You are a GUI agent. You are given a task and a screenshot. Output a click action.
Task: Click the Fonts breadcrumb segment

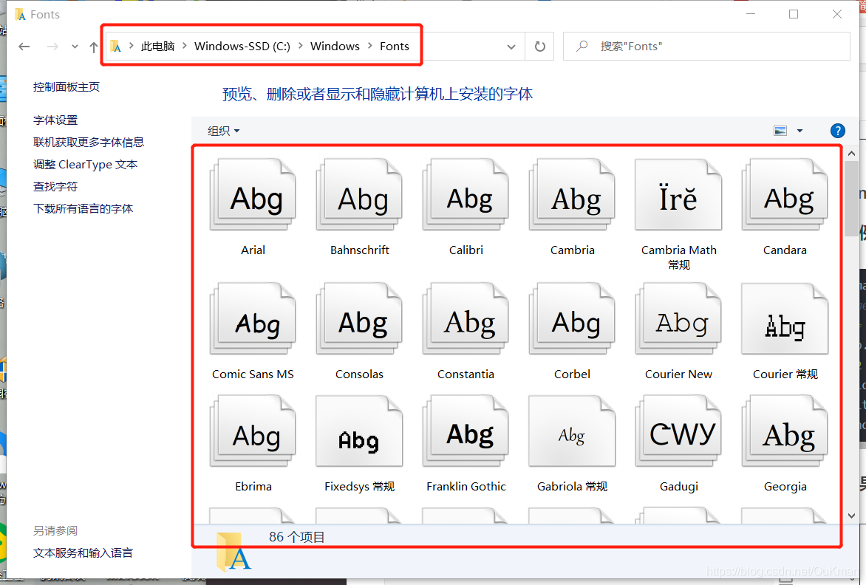pos(395,47)
